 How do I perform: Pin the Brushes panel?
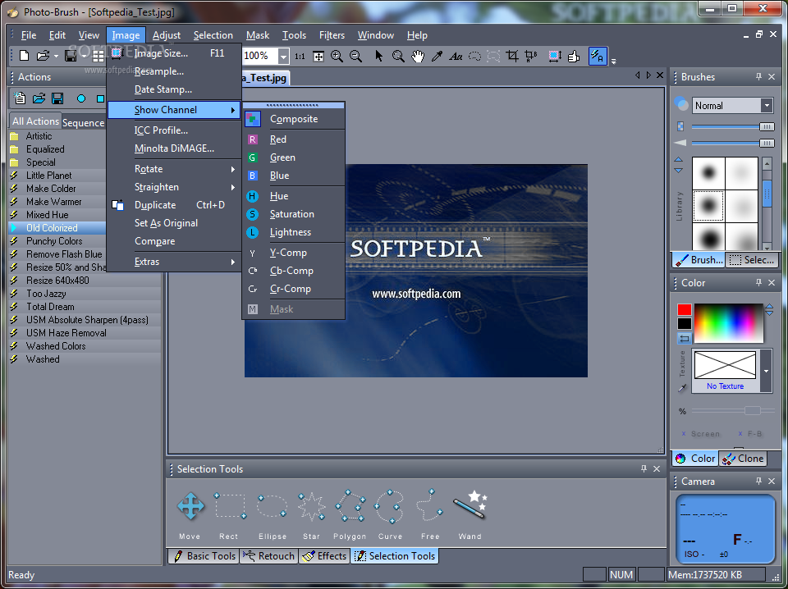[x=758, y=76]
